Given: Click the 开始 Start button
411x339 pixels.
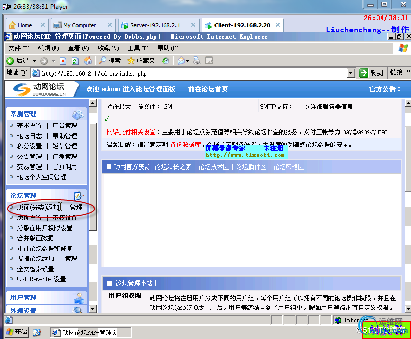Looking at the screenshot, I should pos(17,332).
